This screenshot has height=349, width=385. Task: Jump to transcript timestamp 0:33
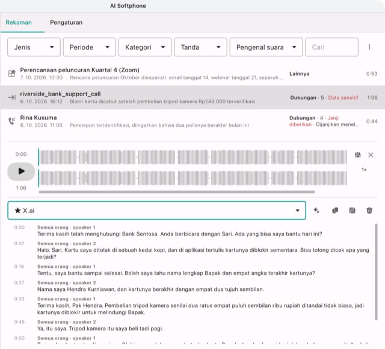(x=19, y=299)
